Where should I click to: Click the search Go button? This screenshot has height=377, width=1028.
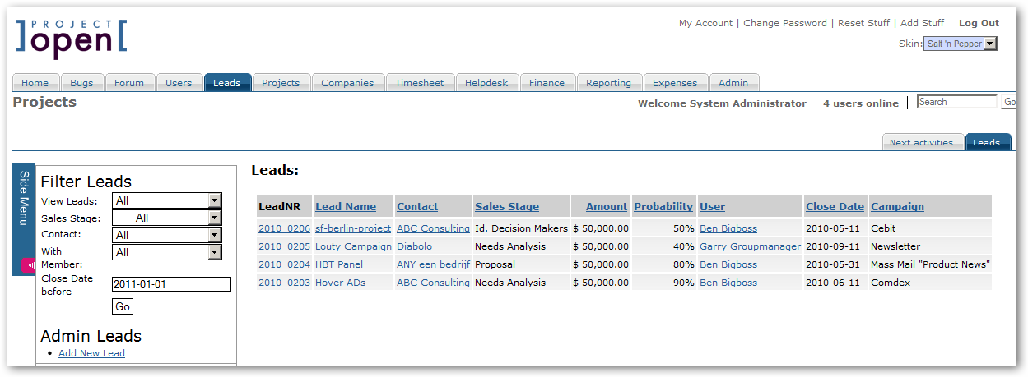pyautogui.click(x=1009, y=102)
